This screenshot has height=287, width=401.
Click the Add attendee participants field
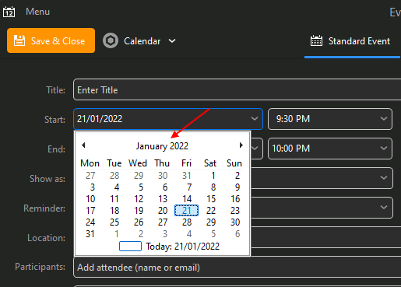click(x=237, y=268)
